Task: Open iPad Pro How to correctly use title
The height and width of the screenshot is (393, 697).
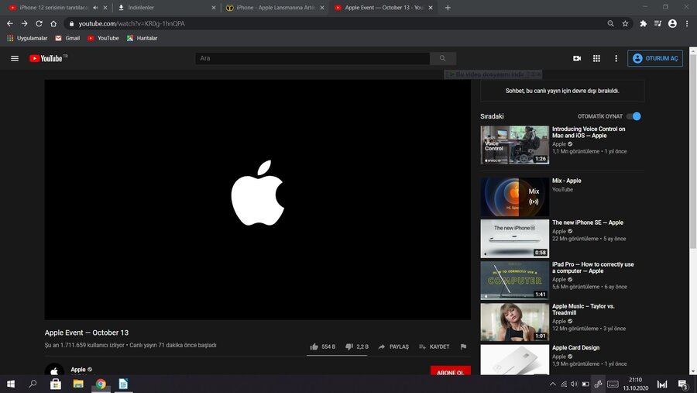Action: [593, 267]
